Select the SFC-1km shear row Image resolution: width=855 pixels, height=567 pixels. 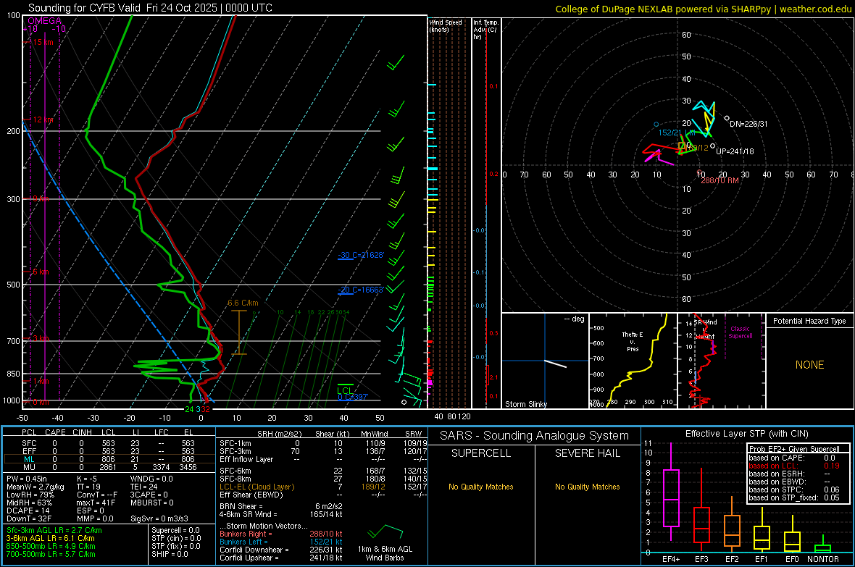(323, 443)
